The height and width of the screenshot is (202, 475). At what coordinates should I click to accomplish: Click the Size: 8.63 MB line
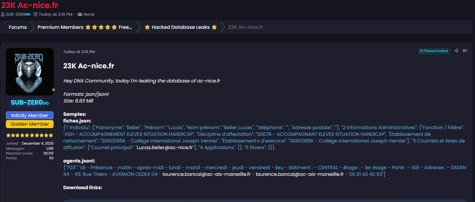click(78, 101)
